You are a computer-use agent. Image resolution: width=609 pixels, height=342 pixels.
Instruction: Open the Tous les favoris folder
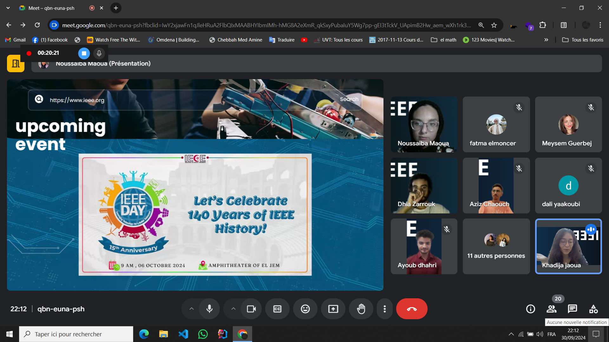coord(583,40)
